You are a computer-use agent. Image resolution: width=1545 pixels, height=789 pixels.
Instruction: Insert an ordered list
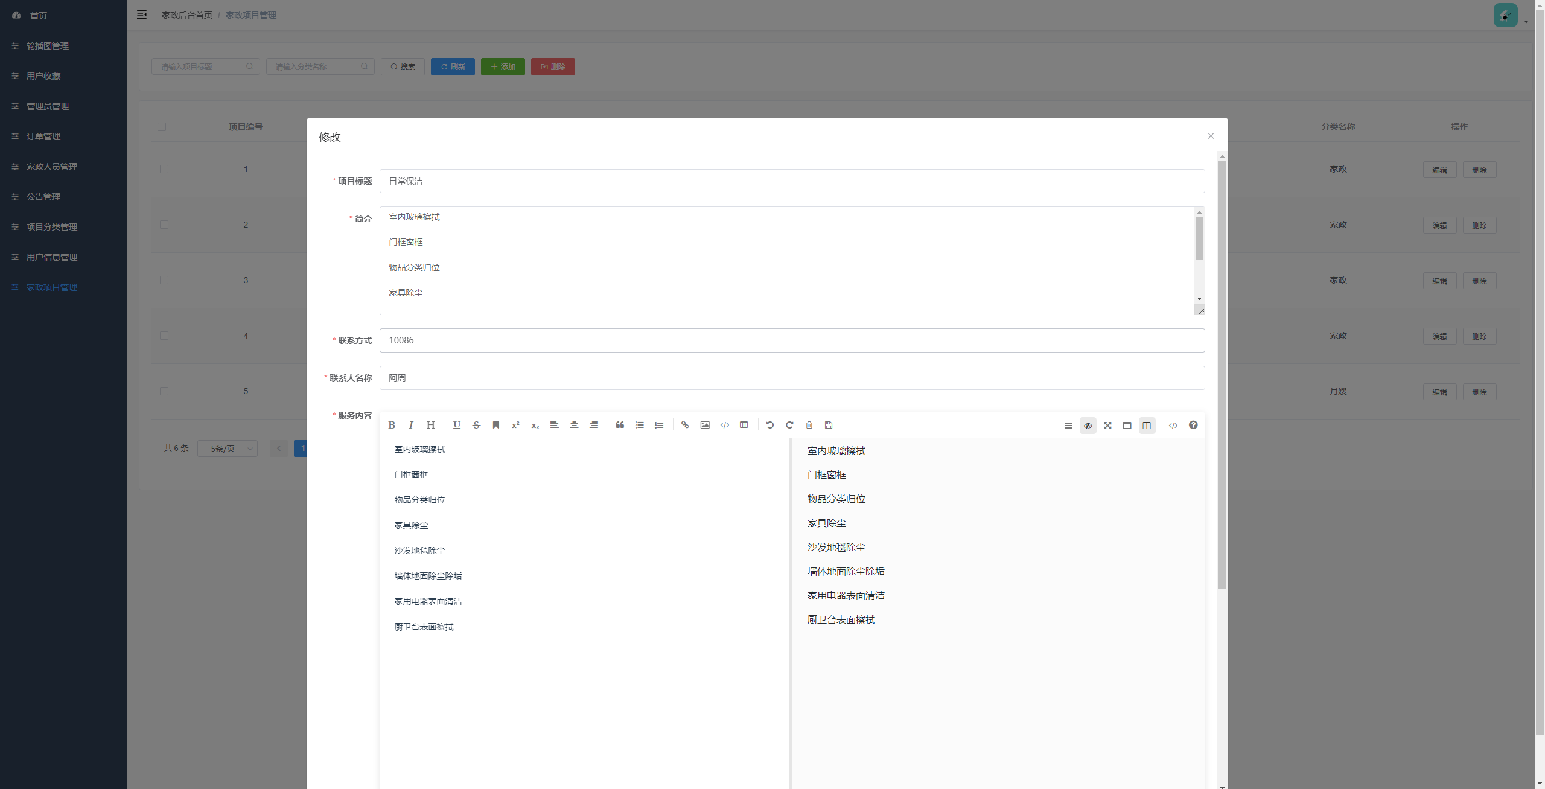coord(640,425)
